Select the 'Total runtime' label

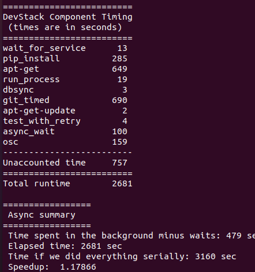[x=36, y=183]
